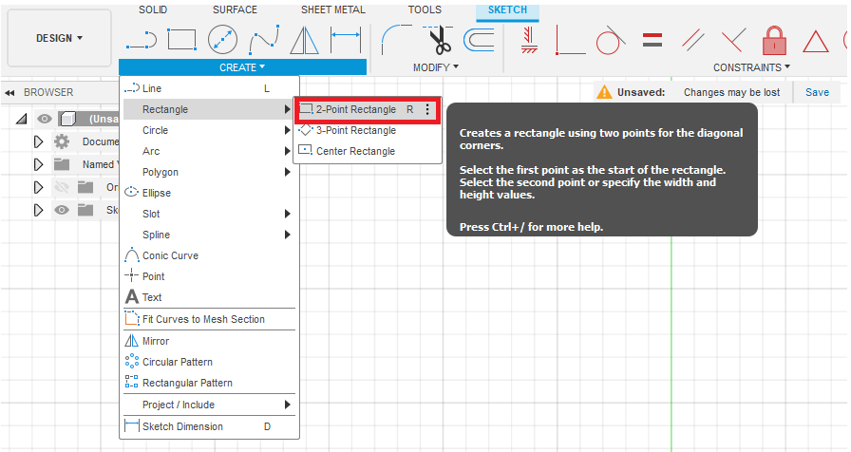The height and width of the screenshot is (452, 851).
Task: Choose Sketch Dimension from the menu
Action: [210, 426]
